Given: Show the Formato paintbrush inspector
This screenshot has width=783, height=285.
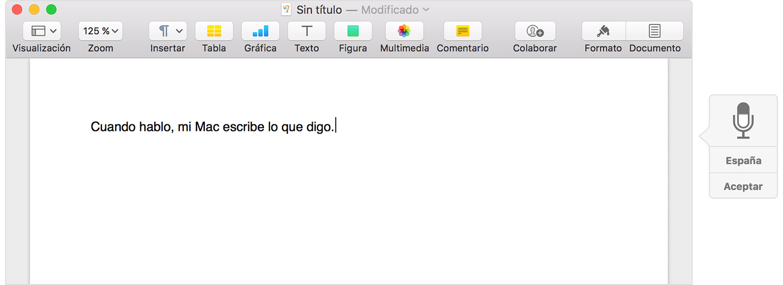Looking at the screenshot, I should pyautogui.click(x=603, y=31).
